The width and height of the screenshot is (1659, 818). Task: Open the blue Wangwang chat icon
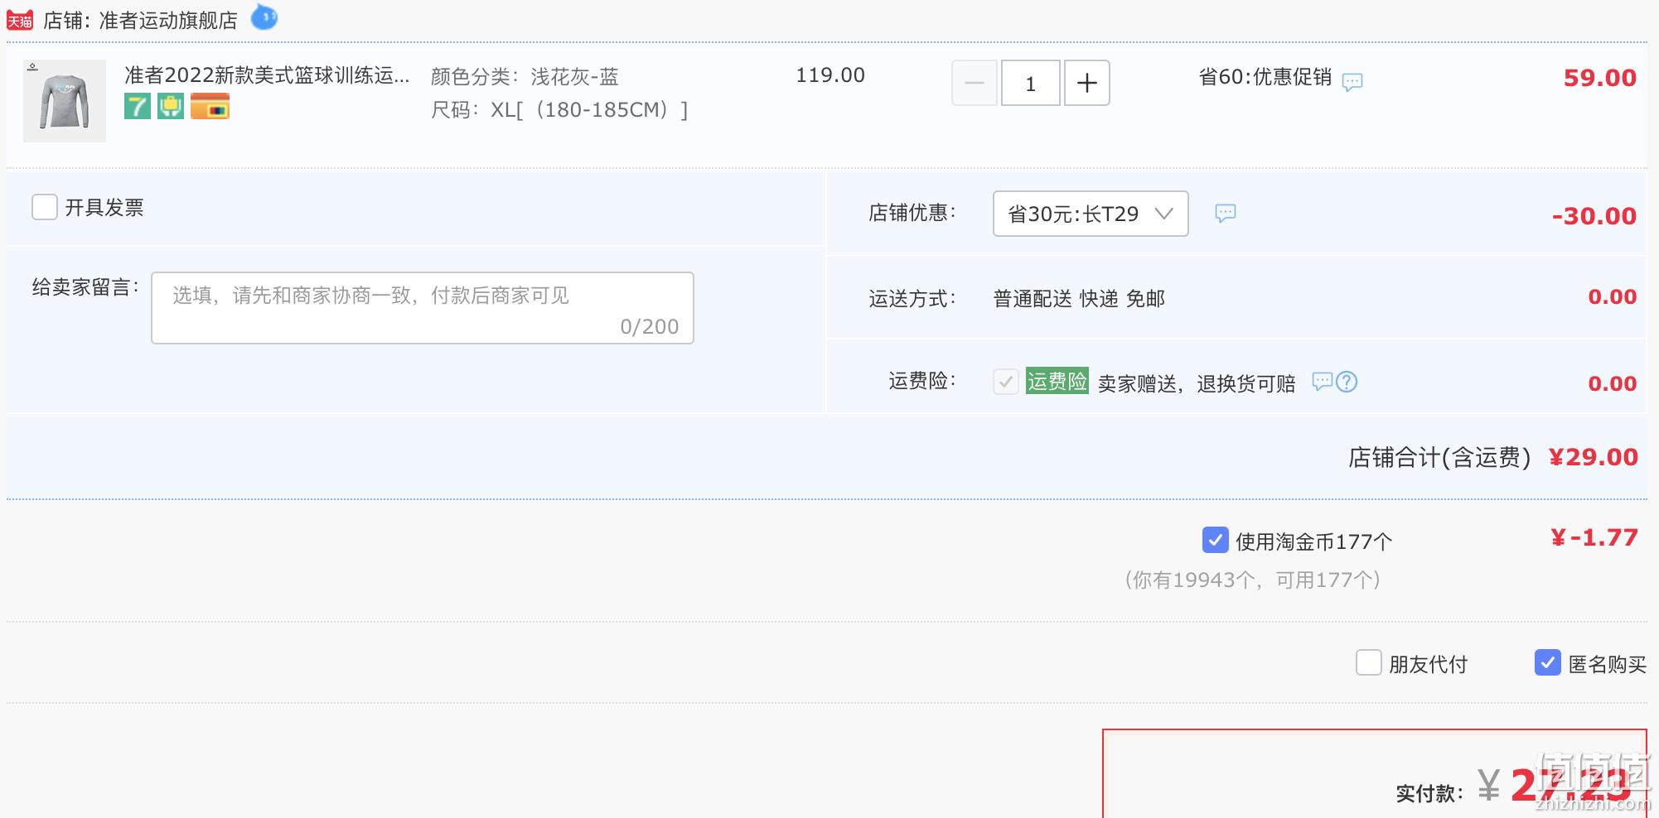264,17
